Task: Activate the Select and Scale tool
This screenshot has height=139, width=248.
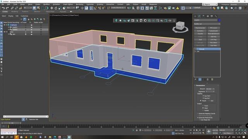Action: click(x=60, y=8)
